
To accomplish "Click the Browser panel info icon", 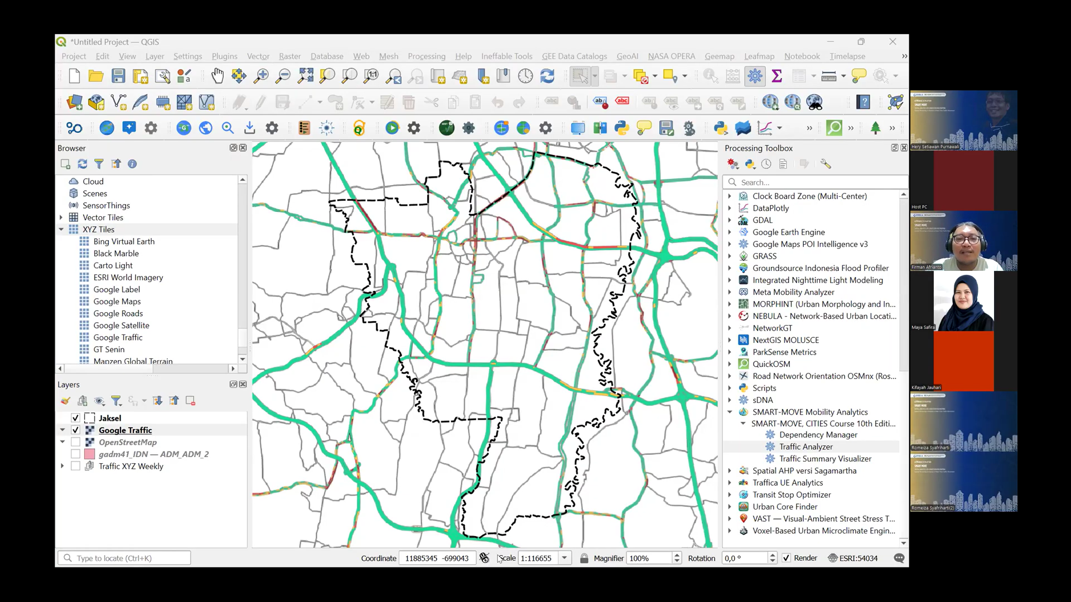I will point(132,164).
